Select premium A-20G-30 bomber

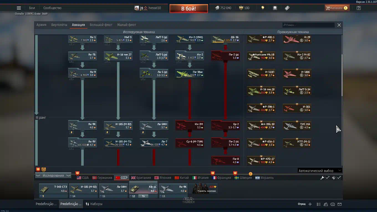coord(261,126)
